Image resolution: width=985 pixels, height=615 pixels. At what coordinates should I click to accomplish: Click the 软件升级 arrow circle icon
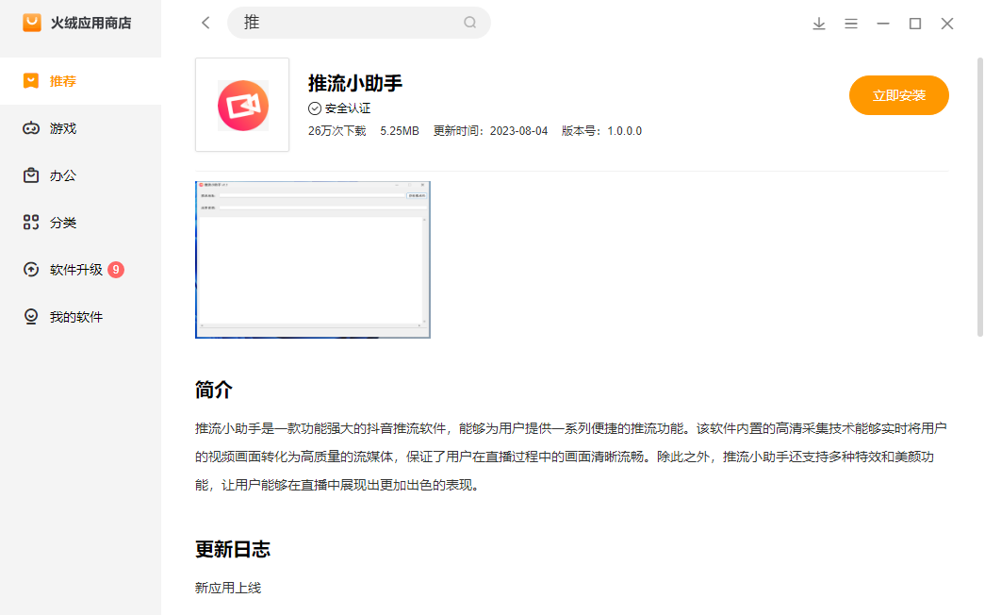[31, 270]
